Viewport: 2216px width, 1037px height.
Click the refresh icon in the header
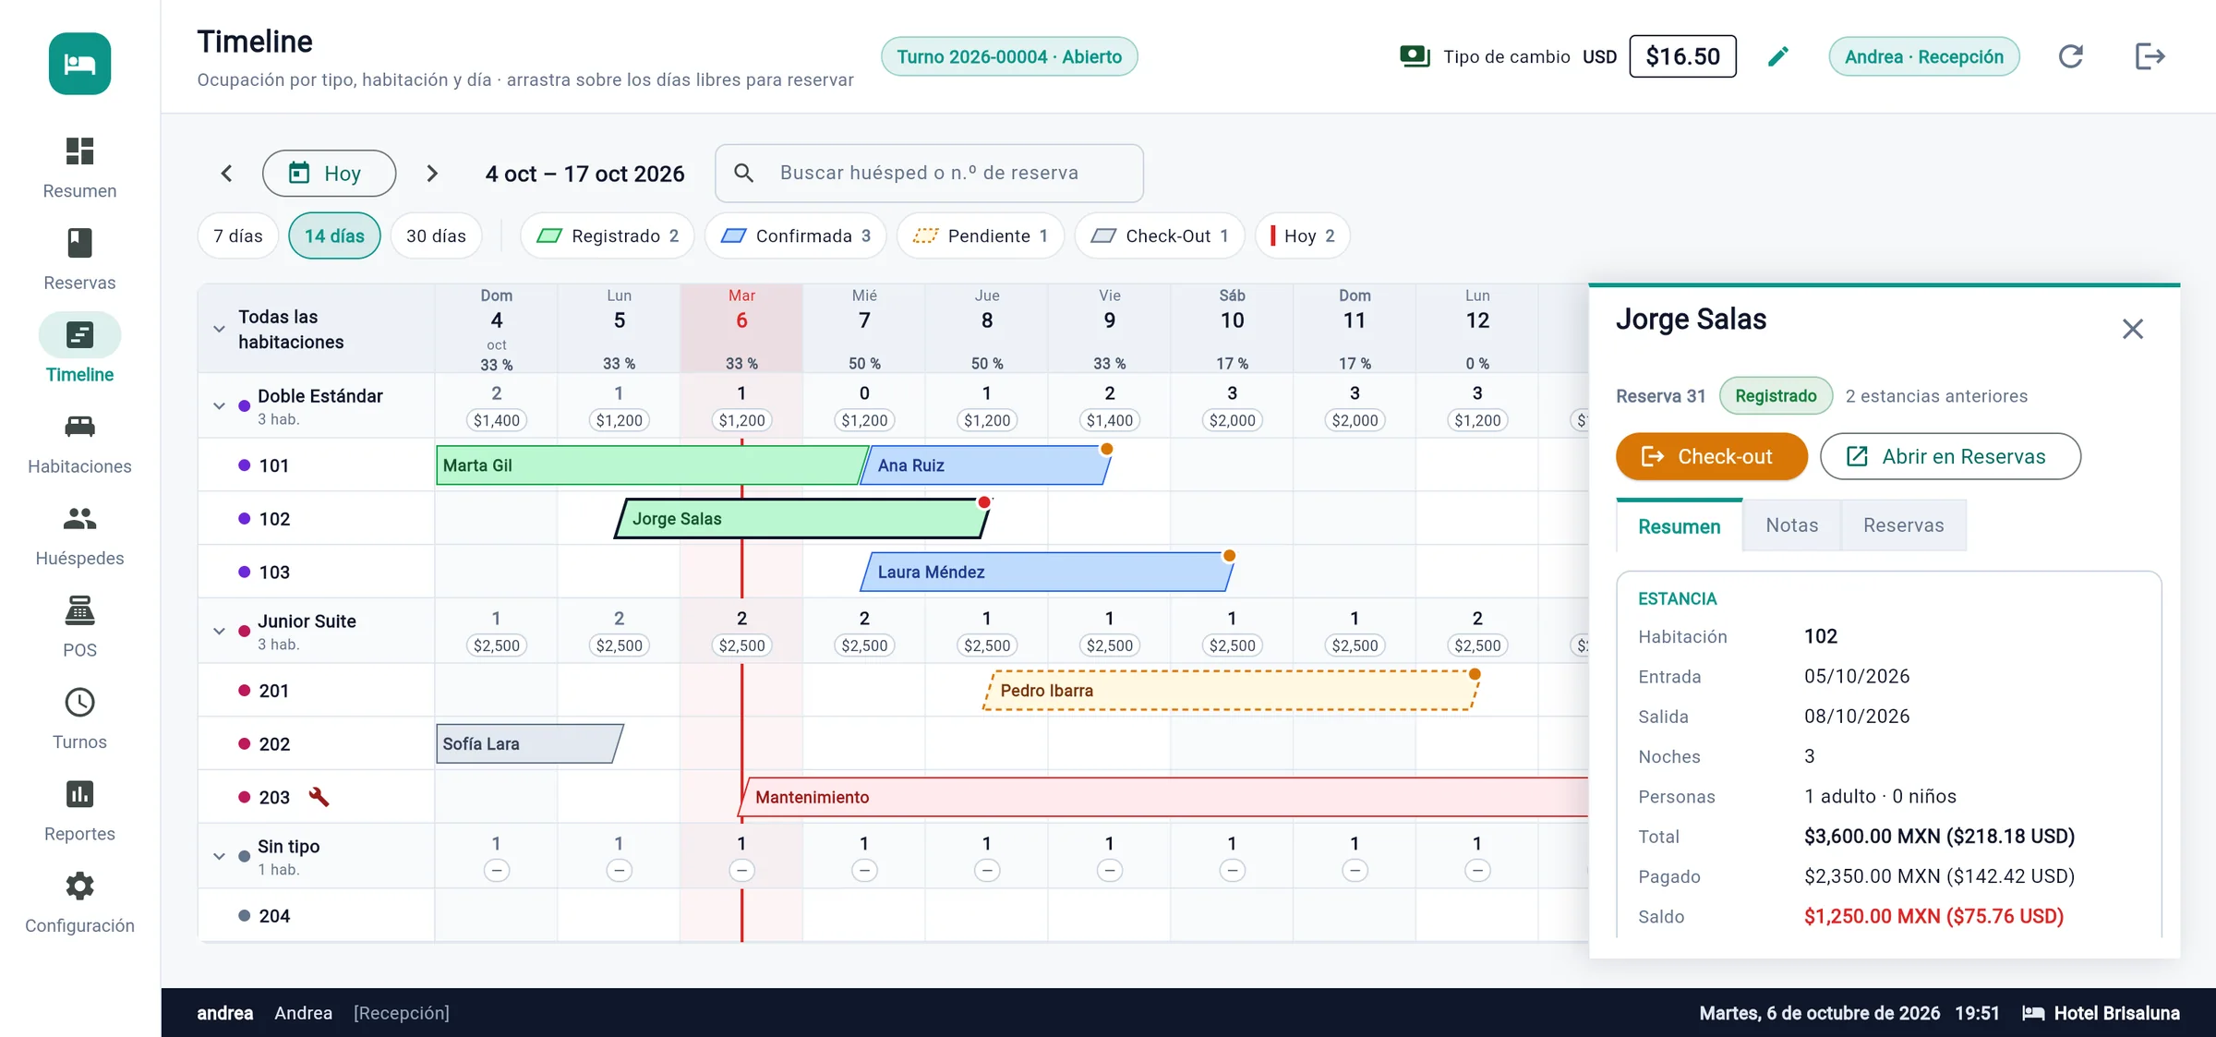pos(2071,56)
